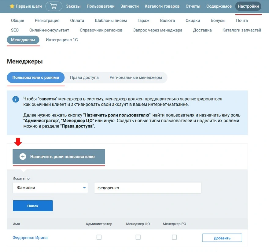This screenshot has height=252, width=269.
Task: Open the Содержимое menu
Action: tap(219, 6)
